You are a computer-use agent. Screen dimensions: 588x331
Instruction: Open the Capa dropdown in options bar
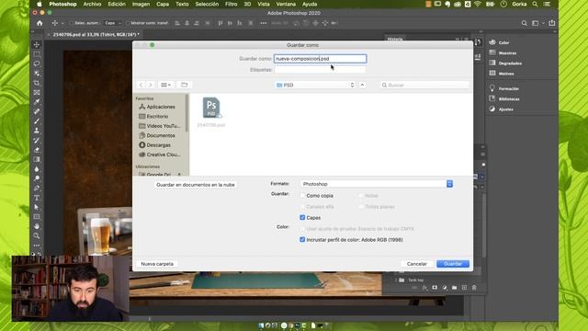coord(112,23)
